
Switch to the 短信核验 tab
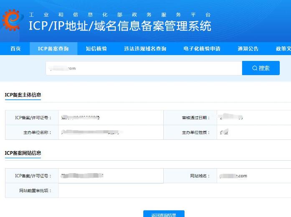(x=96, y=49)
